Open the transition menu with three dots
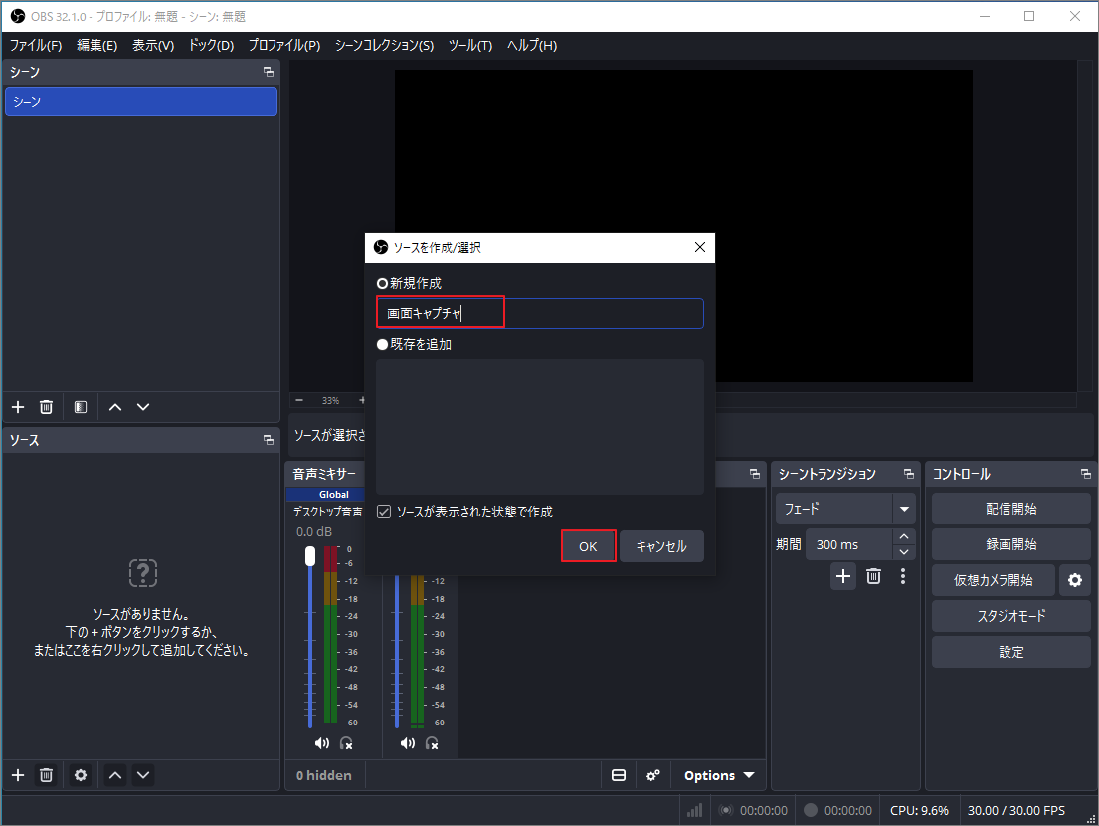This screenshot has width=1099, height=826. (x=903, y=576)
